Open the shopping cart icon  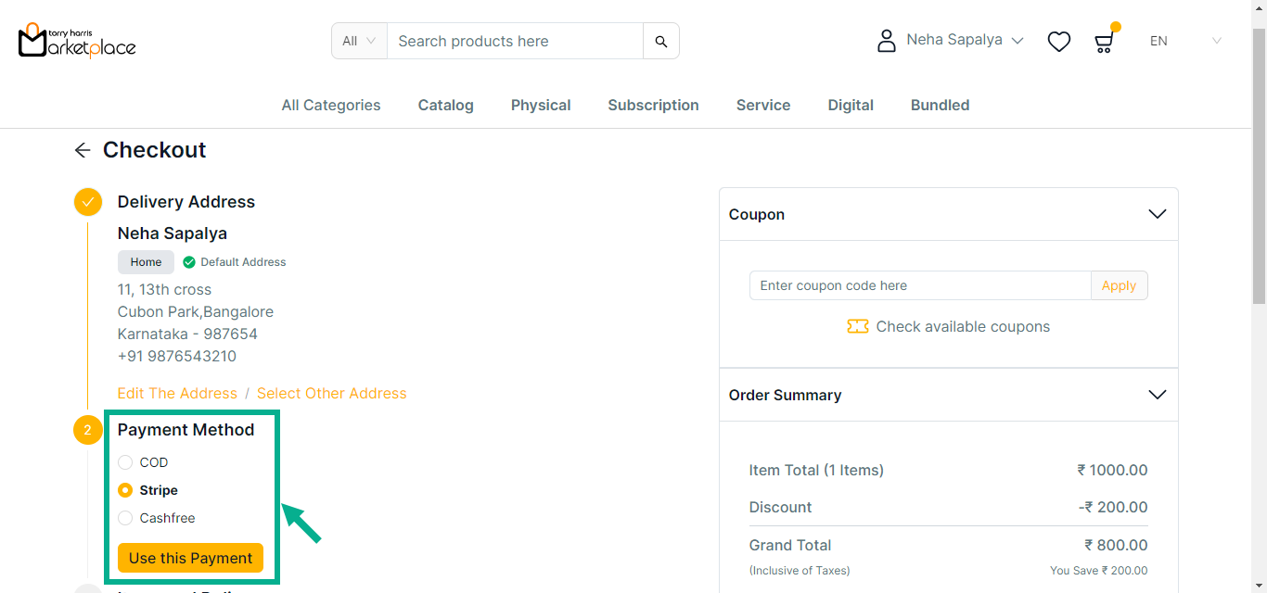point(1104,42)
